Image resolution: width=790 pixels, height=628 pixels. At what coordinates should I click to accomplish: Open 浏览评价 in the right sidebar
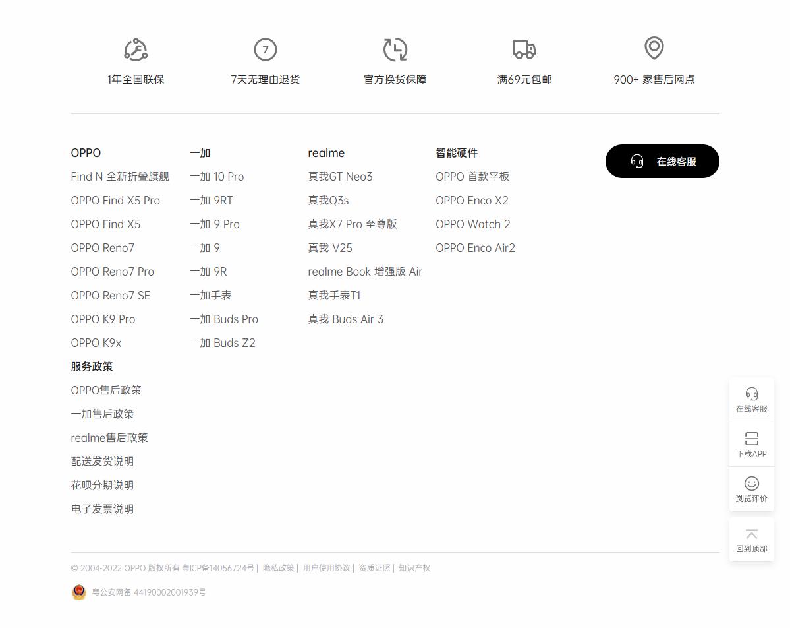(x=751, y=489)
